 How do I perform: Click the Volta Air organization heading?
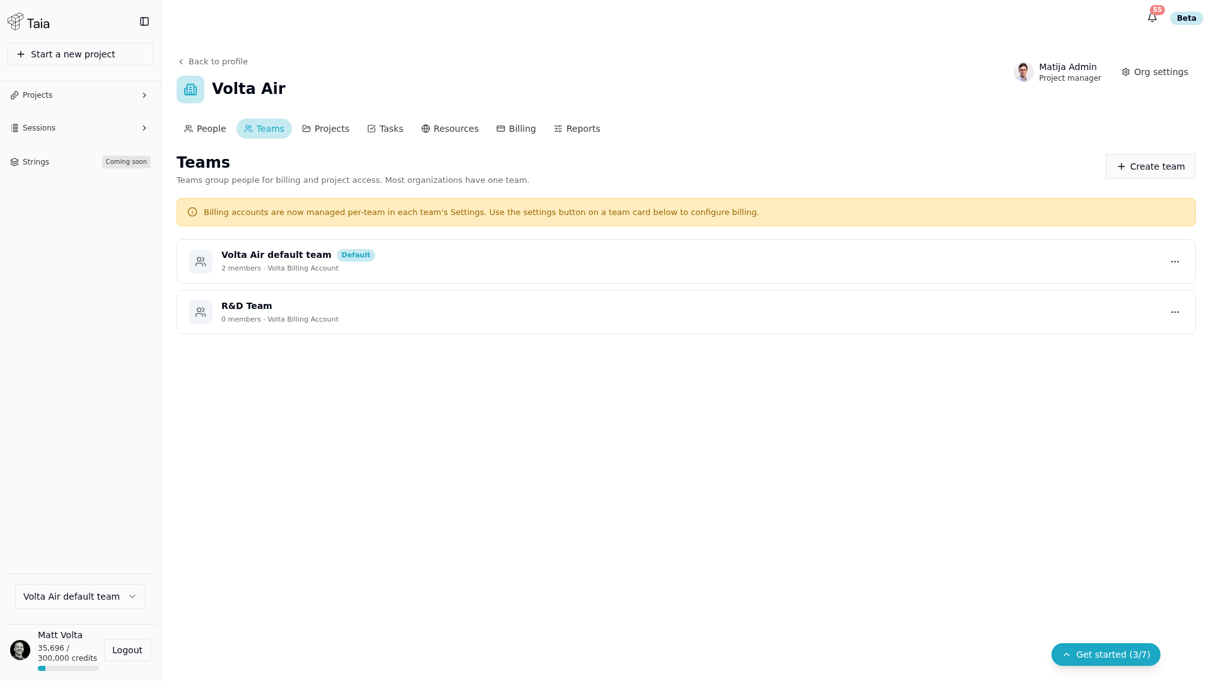pos(249,89)
